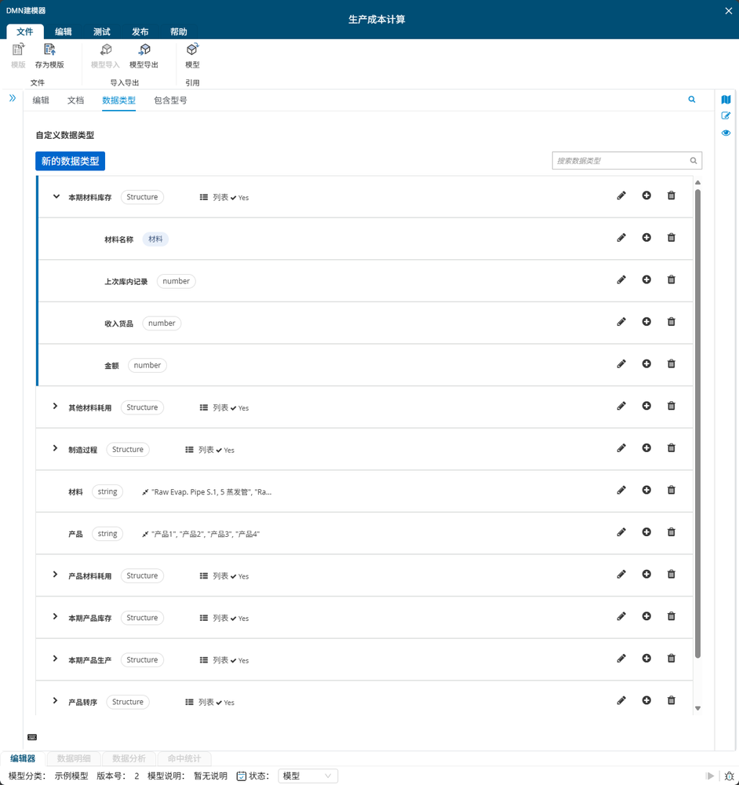Click the edit-note icon in right sidebar

(726, 116)
